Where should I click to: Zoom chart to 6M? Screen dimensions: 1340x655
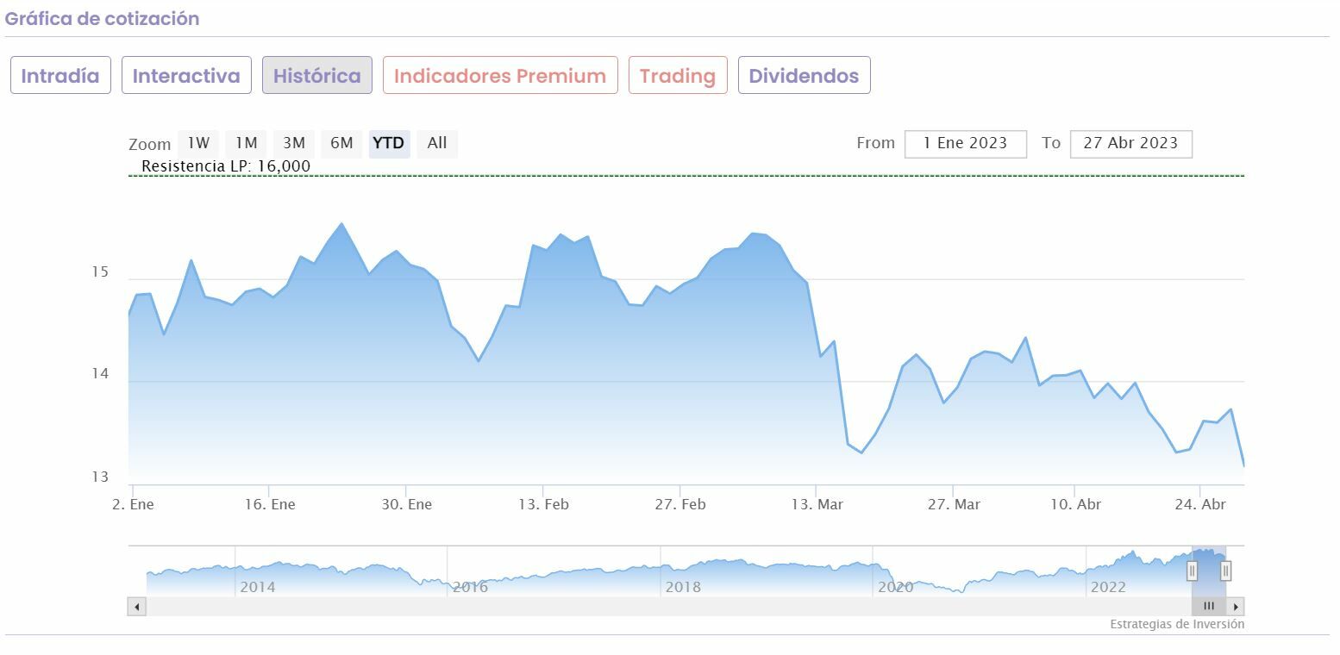(x=342, y=143)
